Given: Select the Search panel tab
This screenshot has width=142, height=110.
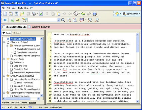Looking at the screenshot, I should point(17,33).
